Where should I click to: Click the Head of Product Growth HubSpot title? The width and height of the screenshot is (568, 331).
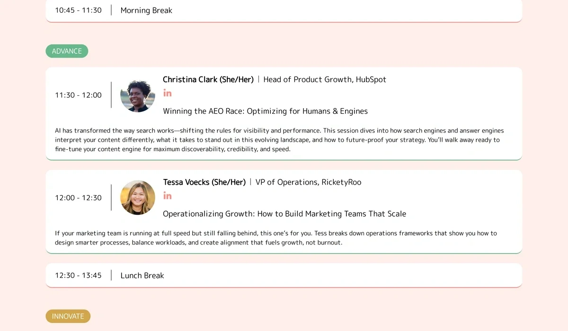point(324,79)
